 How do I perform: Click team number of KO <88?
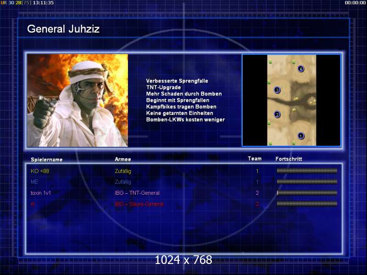click(x=257, y=171)
